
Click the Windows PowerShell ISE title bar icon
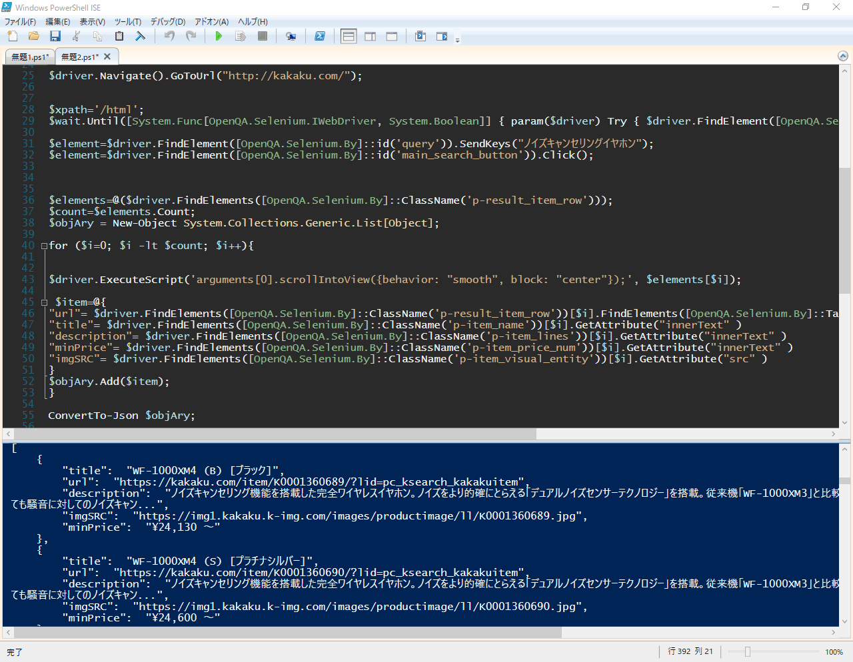7,7
